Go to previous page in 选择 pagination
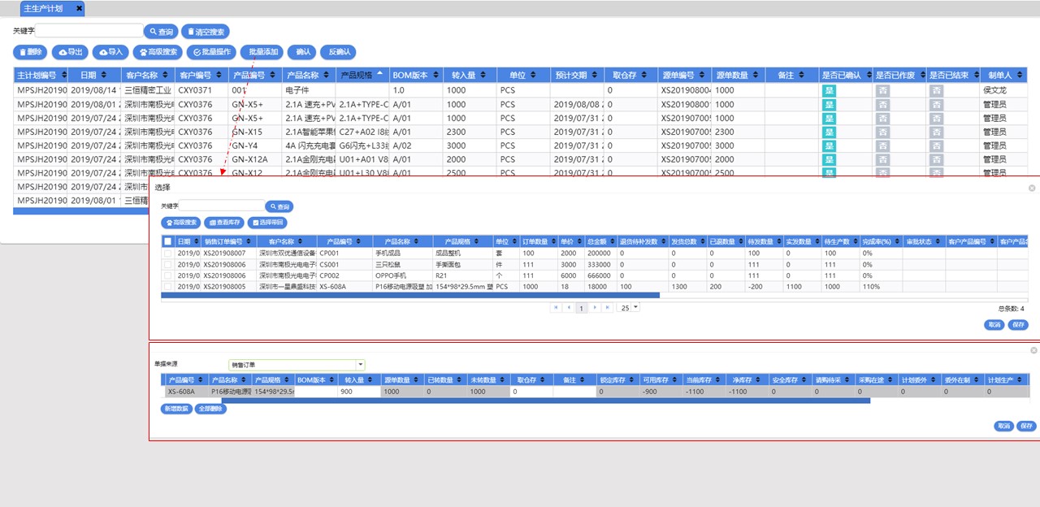Screen dimensions: 1040x507 click(x=569, y=308)
